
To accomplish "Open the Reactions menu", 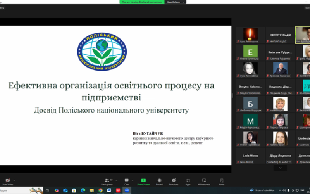I will pyautogui.click(x=174, y=182).
